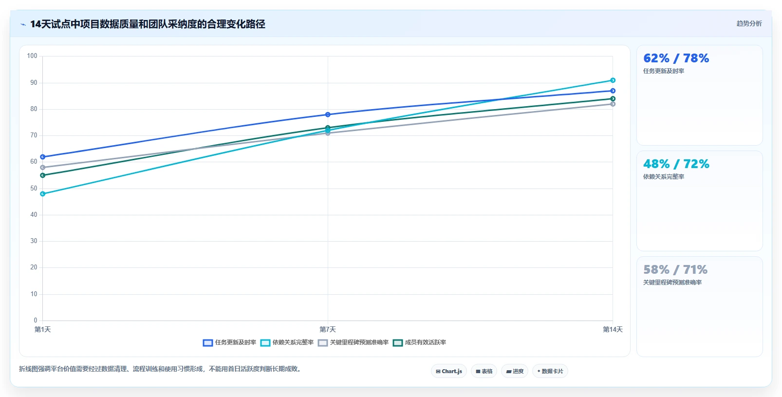Click the 第1天 x-axis label
The width and height of the screenshot is (782, 397).
point(43,330)
